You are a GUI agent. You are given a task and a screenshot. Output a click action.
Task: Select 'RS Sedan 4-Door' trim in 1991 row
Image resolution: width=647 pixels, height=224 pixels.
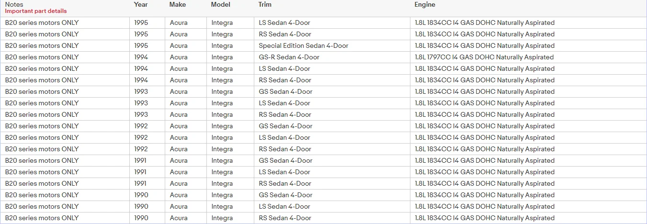coord(285,183)
